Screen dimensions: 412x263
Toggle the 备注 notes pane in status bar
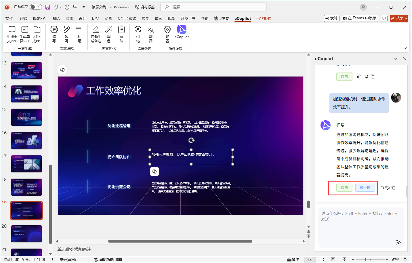(x=293, y=260)
